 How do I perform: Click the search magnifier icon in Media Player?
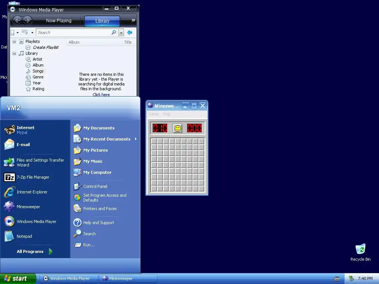coord(114,33)
